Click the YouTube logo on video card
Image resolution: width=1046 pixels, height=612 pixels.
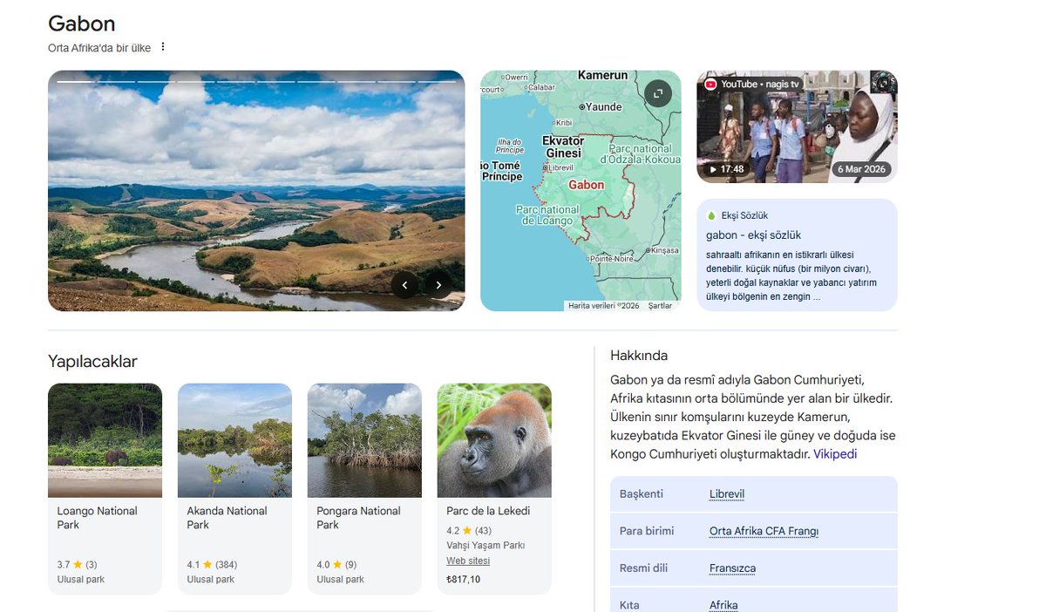tap(710, 84)
